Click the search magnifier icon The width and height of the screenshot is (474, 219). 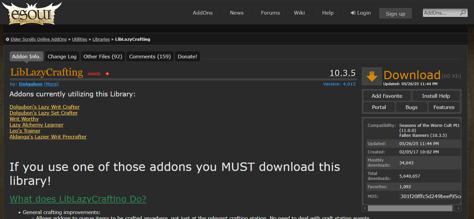pyautogui.click(x=463, y=13)
